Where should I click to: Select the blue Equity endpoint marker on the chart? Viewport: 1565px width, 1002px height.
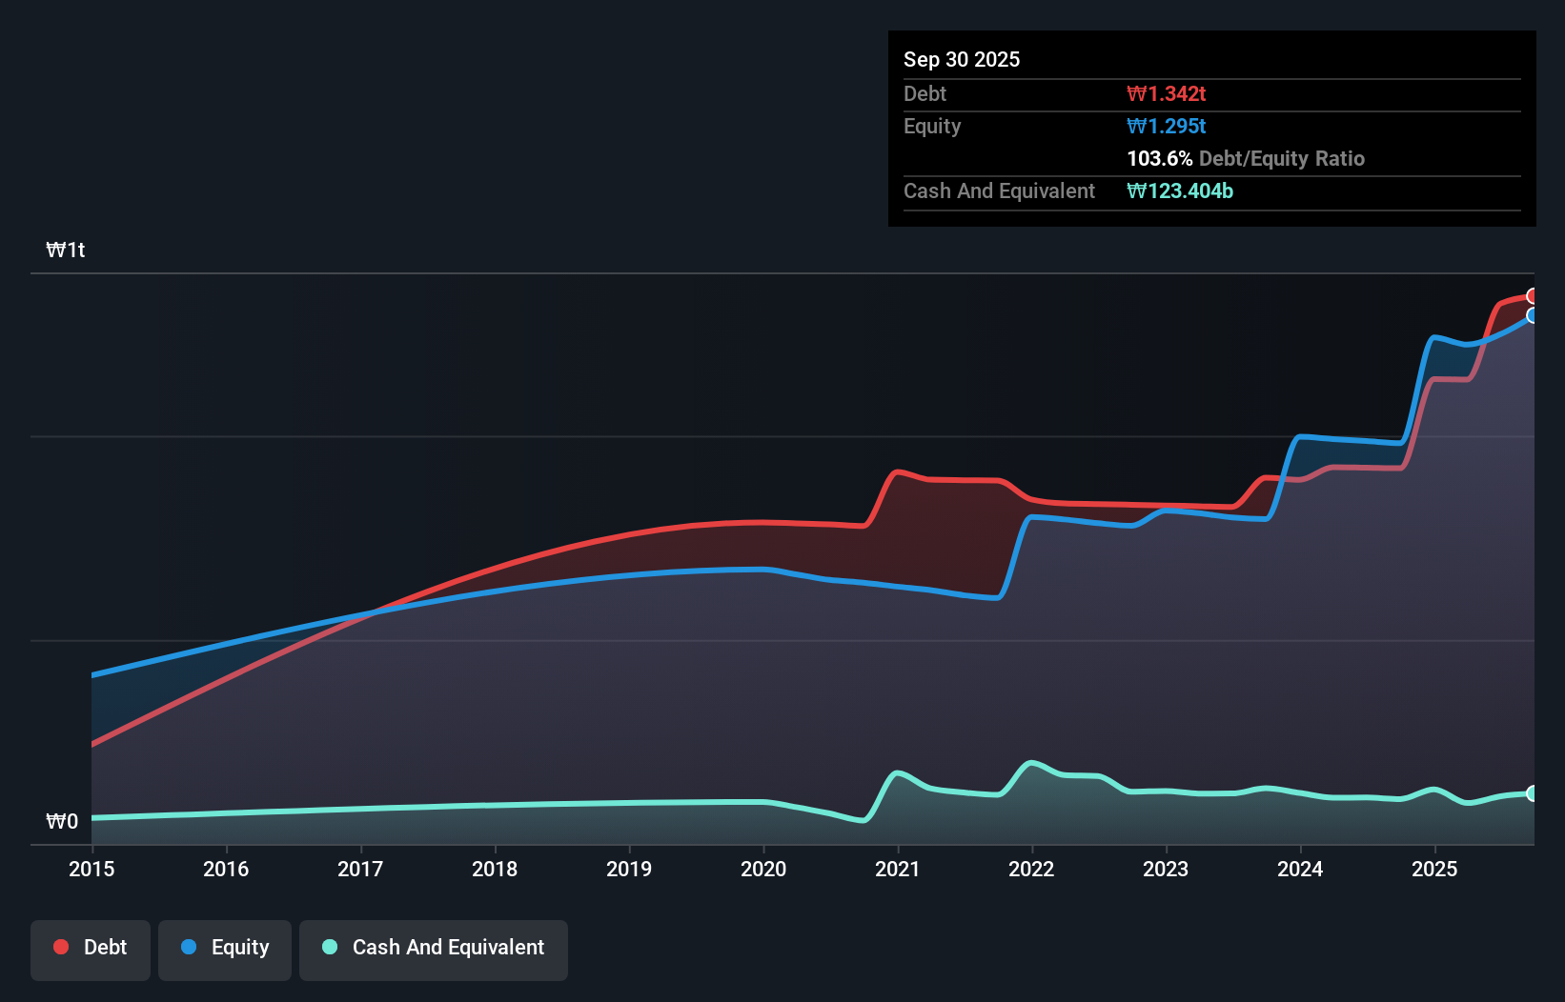pos(1533,317)
